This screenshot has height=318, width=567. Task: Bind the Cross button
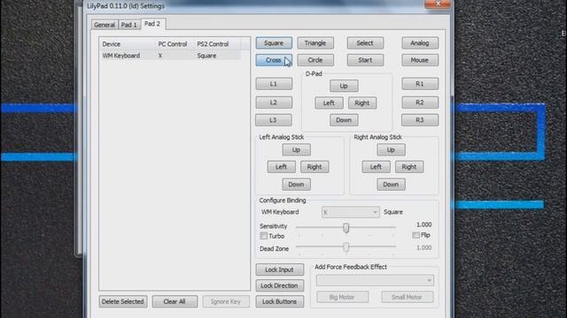pos(274,60)
